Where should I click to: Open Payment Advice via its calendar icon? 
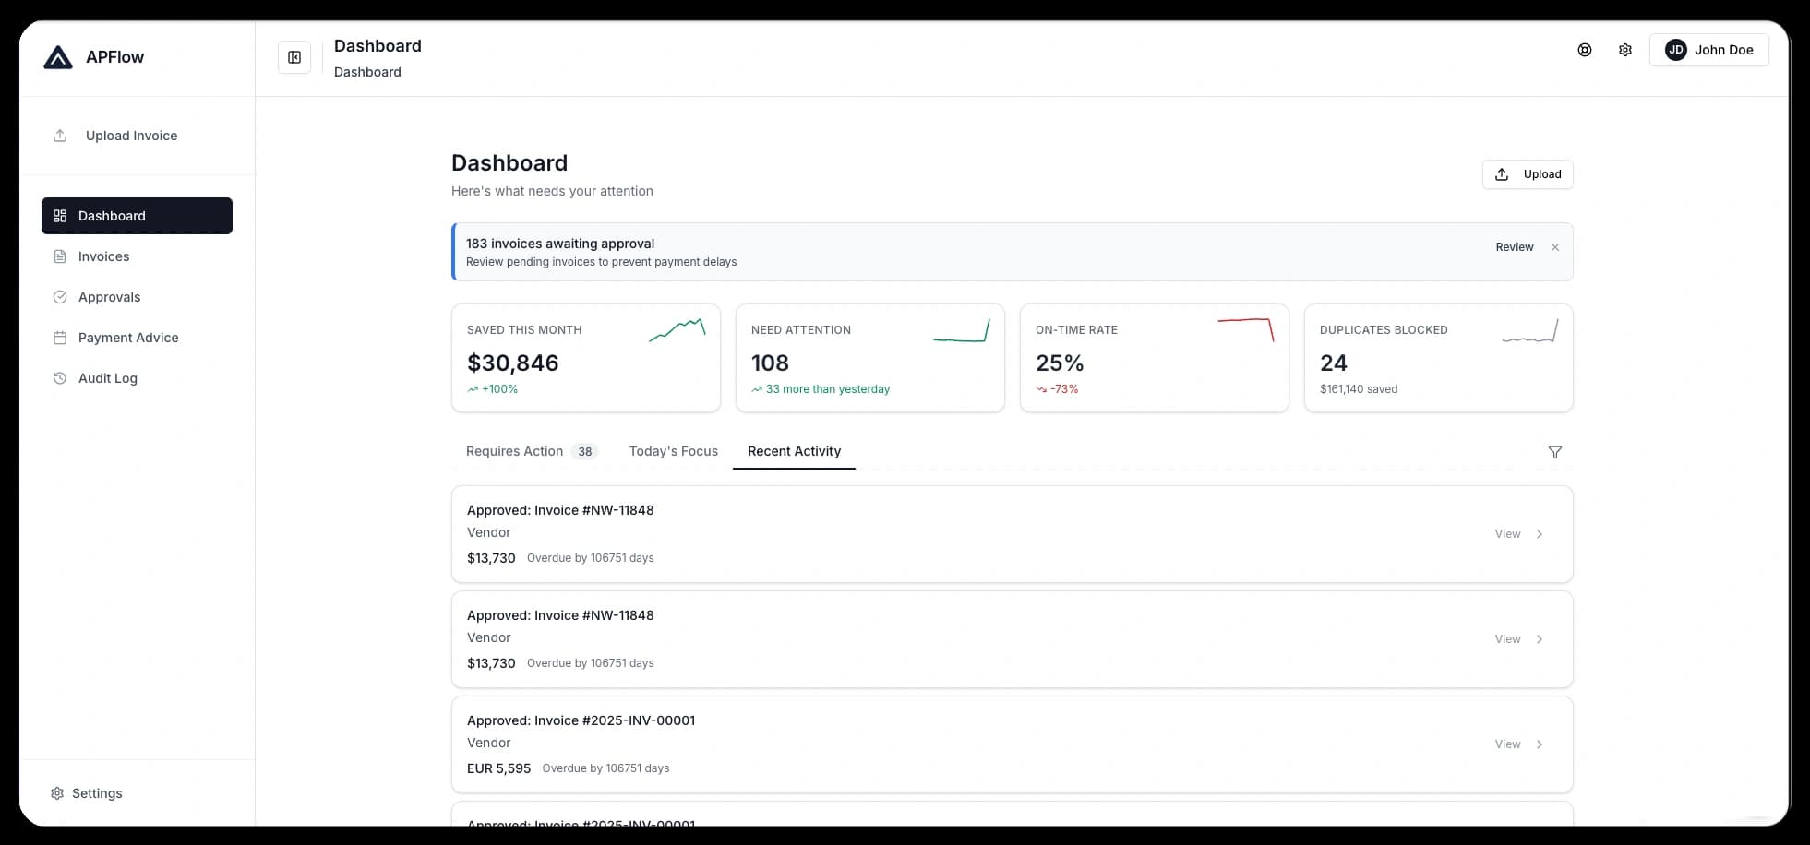coord(59,338)
